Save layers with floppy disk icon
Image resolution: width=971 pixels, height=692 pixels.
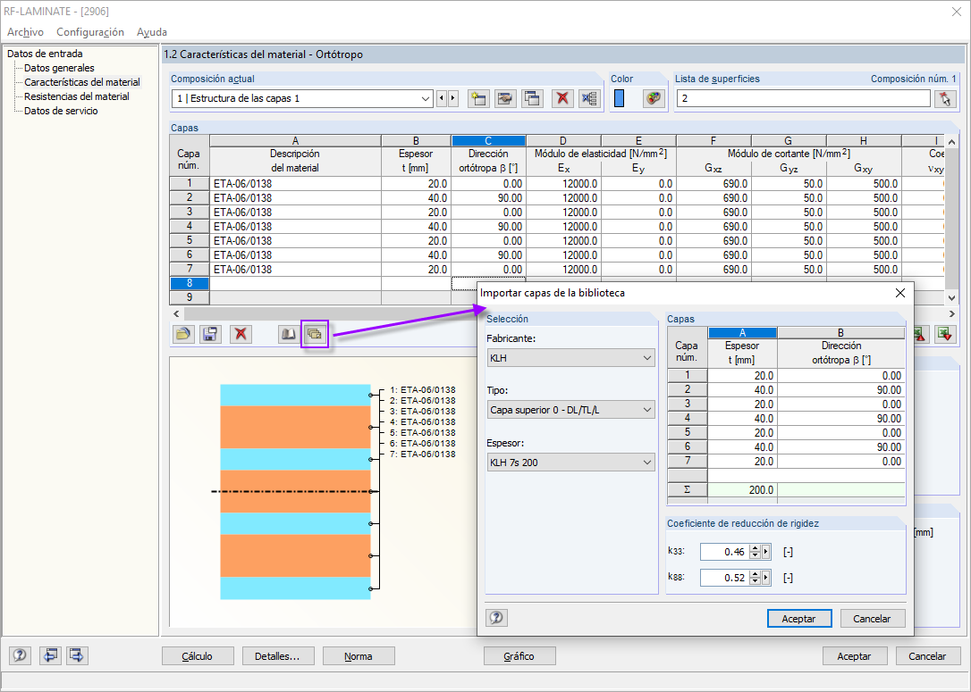210,334
